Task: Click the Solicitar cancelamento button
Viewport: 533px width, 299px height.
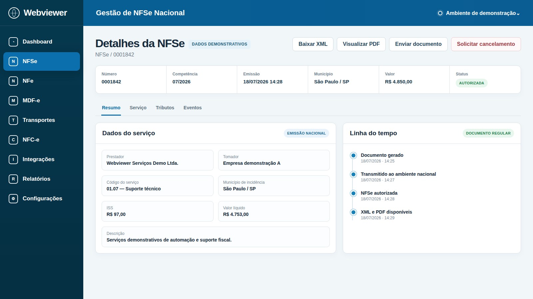Action: click(486, 44)
